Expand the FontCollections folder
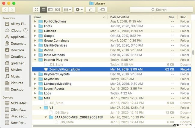Viewport: 195px width, 128px height. click(x=35, y=21)
